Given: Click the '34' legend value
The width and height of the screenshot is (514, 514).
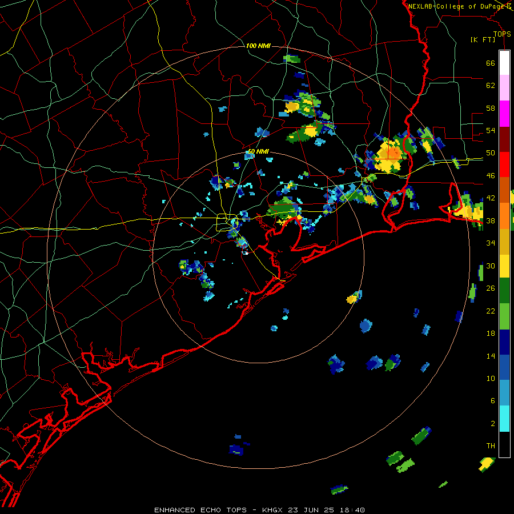Looking at the screenshot, I should click(491, 243).
